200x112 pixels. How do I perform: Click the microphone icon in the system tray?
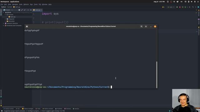[x=195, y=2]
